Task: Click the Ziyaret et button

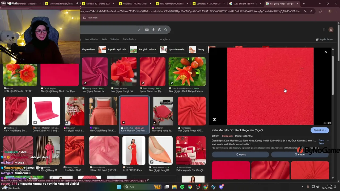Action: [320, 130]
